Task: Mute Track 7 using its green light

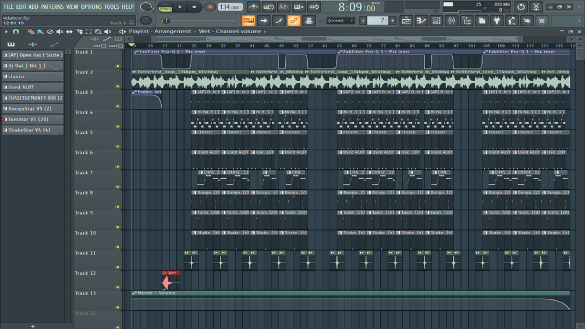Action: 118,187
